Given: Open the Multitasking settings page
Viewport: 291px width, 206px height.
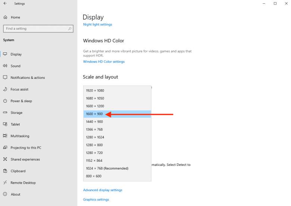Looking at the screenshot, I should [x=20, y=136].
